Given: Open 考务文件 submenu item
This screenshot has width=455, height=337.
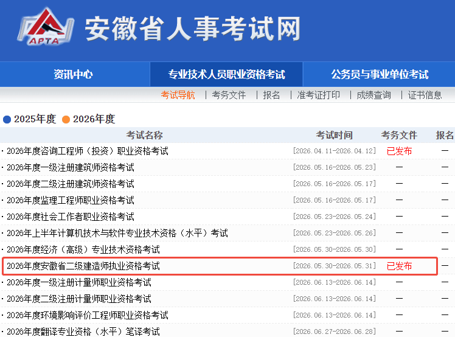Looking at the screenshot, I should (229, 95).
